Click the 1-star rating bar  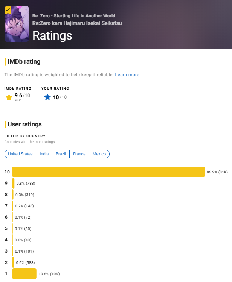(24, 274)
